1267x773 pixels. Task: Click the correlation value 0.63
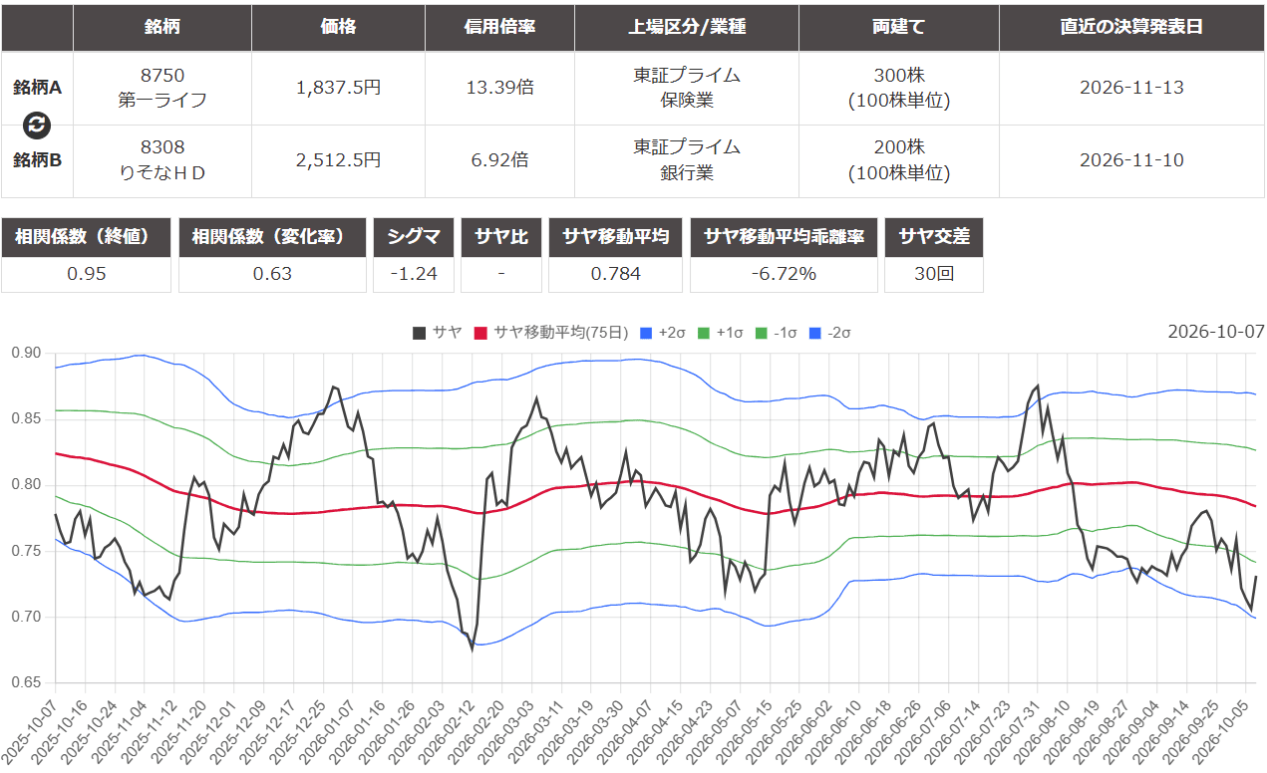(270, 274)
